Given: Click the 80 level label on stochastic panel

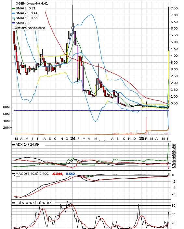Looking at the screenshot, I should click(173, 206).
